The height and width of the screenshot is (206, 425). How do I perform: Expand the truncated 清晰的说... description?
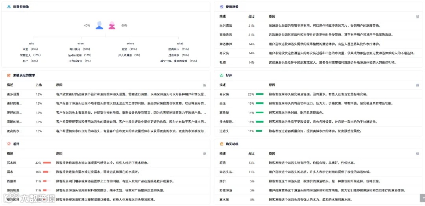coord(15,122)
